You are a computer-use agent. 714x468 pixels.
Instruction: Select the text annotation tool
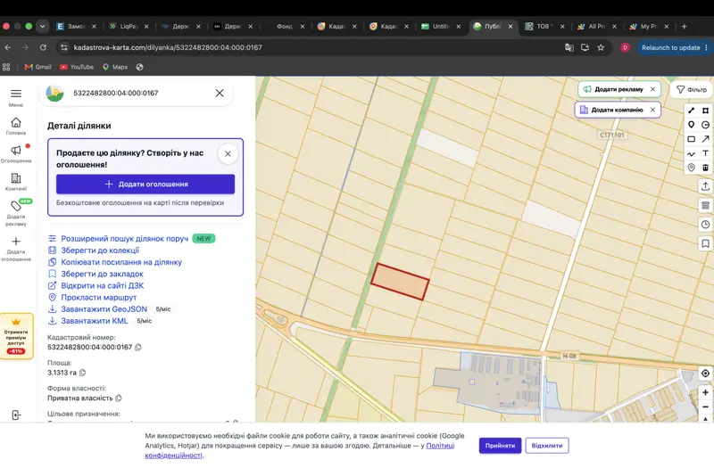pyautogui.click(x=705, y=153)
